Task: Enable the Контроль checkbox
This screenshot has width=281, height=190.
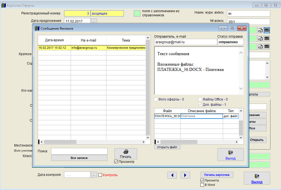Action: pyautogui.click(x=100, y=175)
